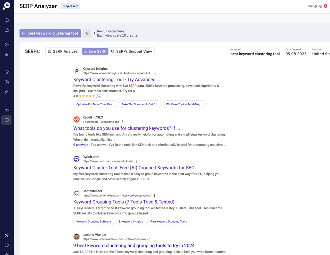Open the magic wand icon in the sidebar
This screenshot has width=330, height=255.
[x=7, y=92]
